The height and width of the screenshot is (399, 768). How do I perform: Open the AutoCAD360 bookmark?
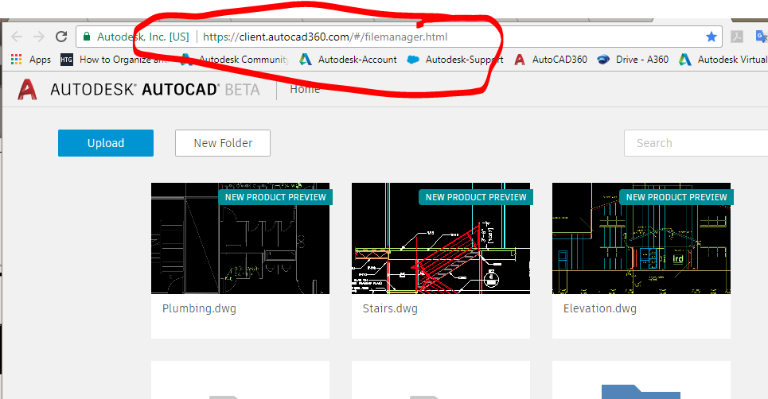click(x=551, y=60)
